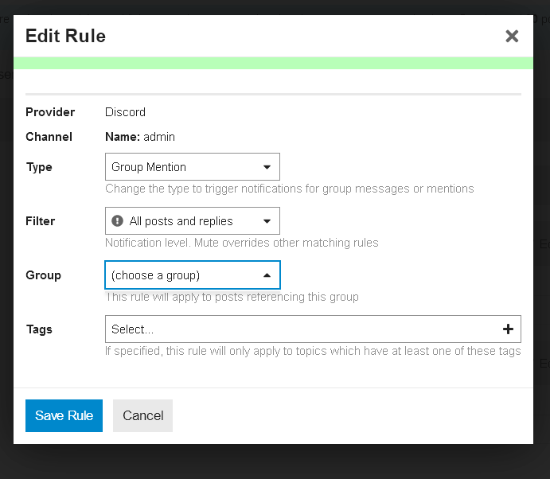Click the Discord provider text
Image resolution: width=550 pixels, height=479 pixels.
tap(125, 112)
